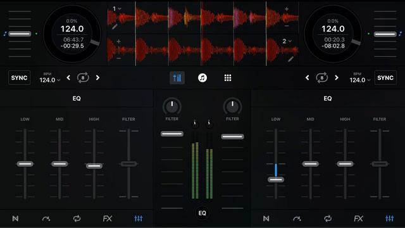Image resolution: width=405 pixels, height=228 pixels.
Task: Open the pads grid view
Action: click(x=228, y=77)
